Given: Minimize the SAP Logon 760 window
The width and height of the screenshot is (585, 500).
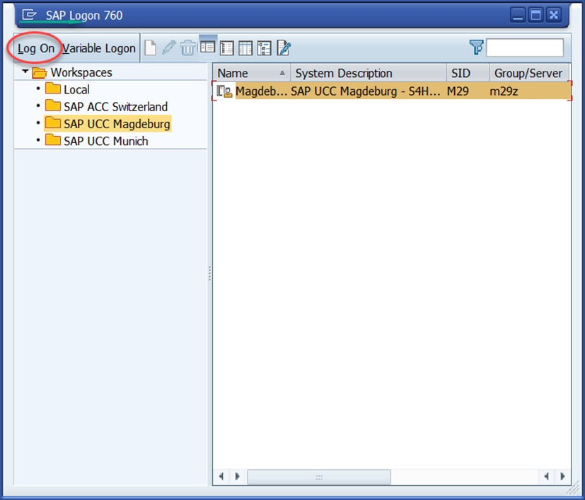Looking at the screenshot, I should point(518,16).
